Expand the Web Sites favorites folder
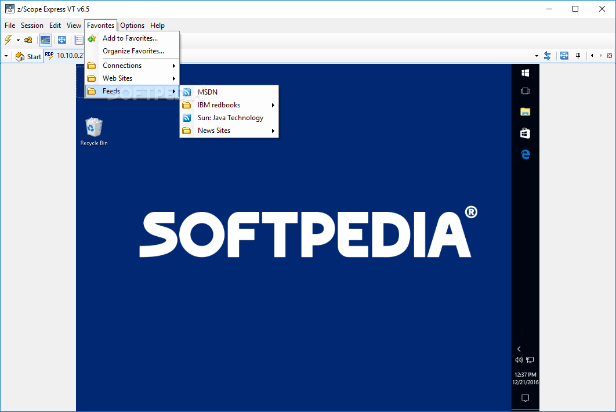The image size is (616, 412). (x=132, y=78)
